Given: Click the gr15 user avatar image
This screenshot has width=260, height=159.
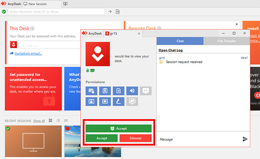Looking at the screenshot, I should tap(97, 54).
